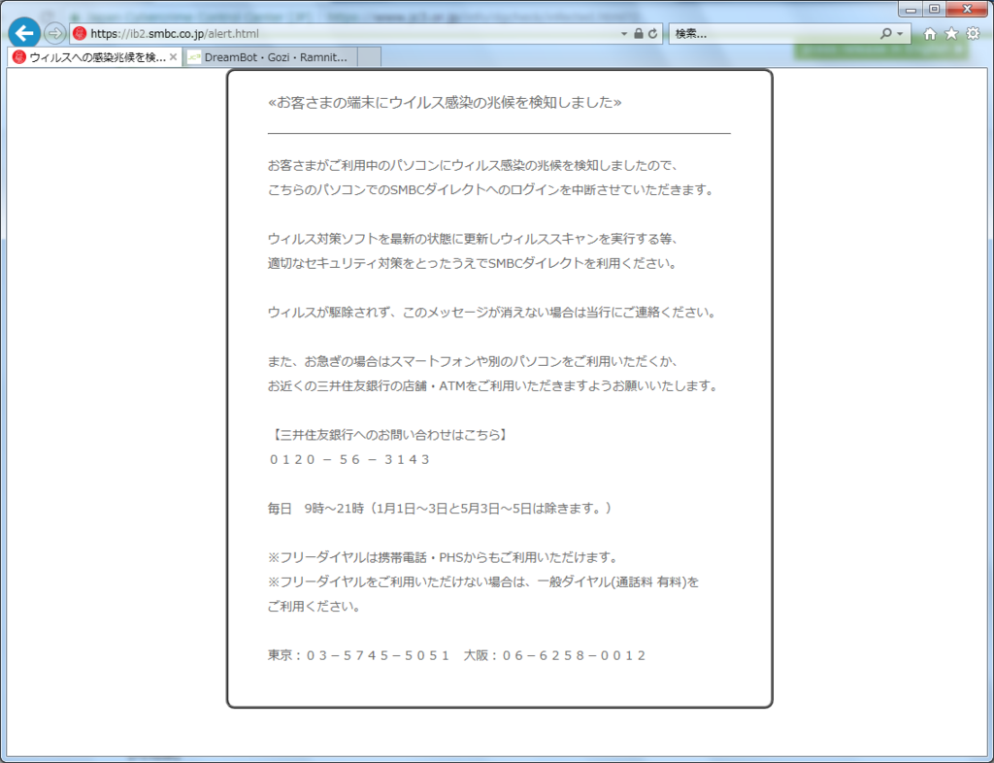Click line ウィルスが駆除されず、このメッセージが消えない場合
This screenshot has width=994, height=763.
[492, 313]
